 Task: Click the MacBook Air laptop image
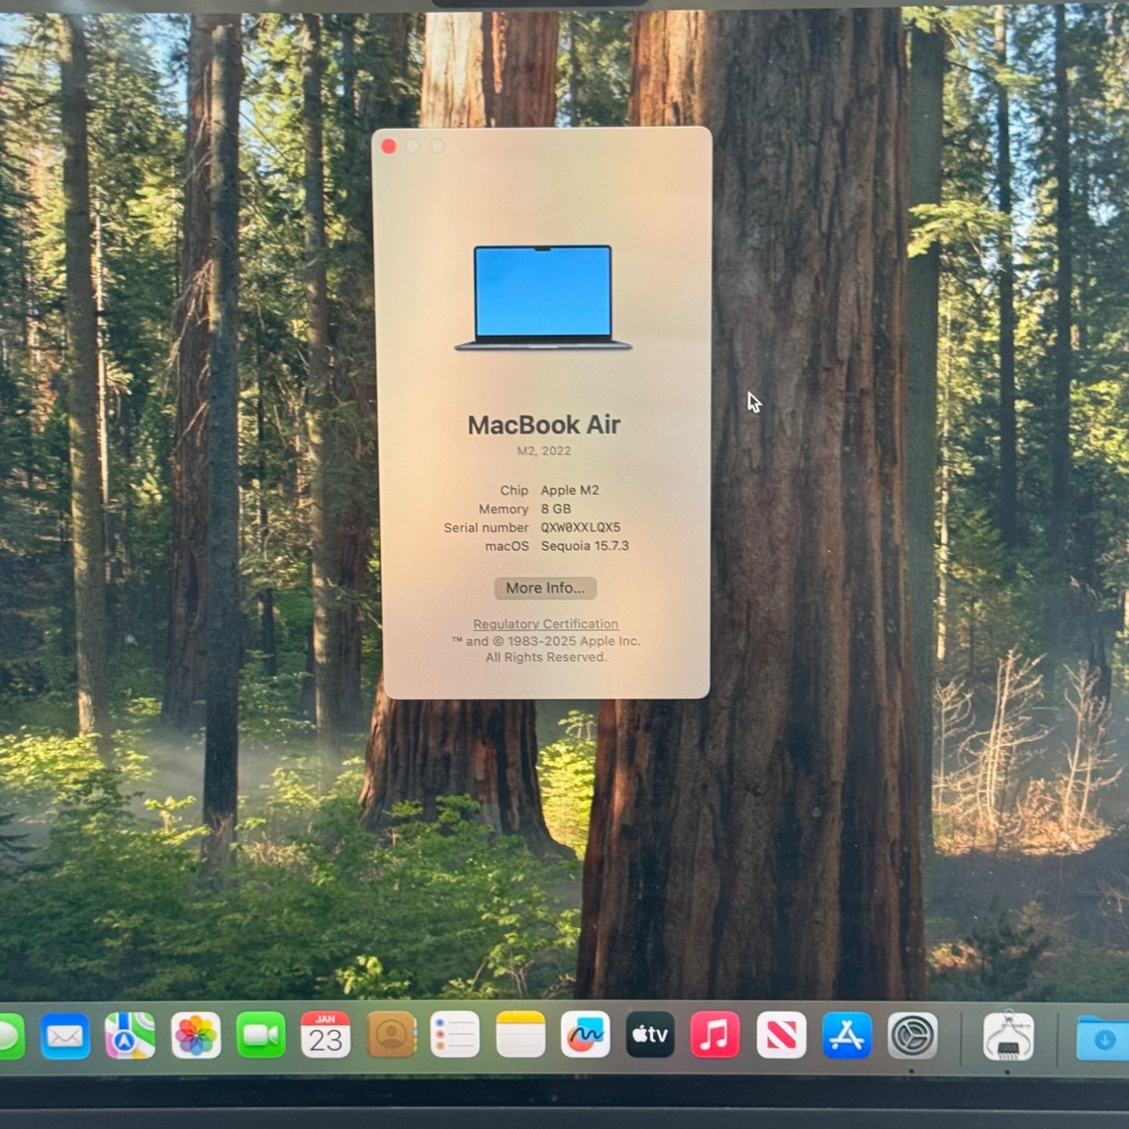[545, 297]
